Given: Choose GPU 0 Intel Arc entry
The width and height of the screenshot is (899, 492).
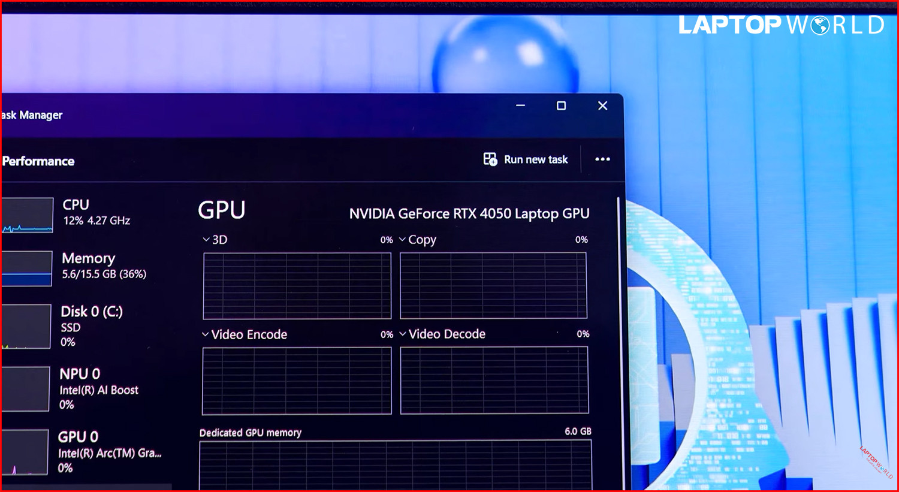Looking at the screenshot, I should (x=108, y=452).
